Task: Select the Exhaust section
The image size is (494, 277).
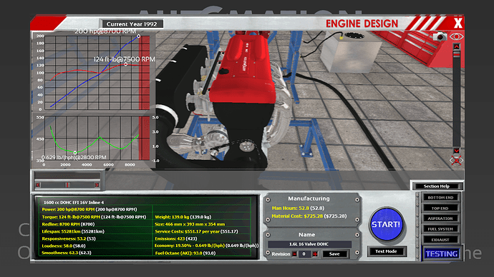Action: [440, 240]
